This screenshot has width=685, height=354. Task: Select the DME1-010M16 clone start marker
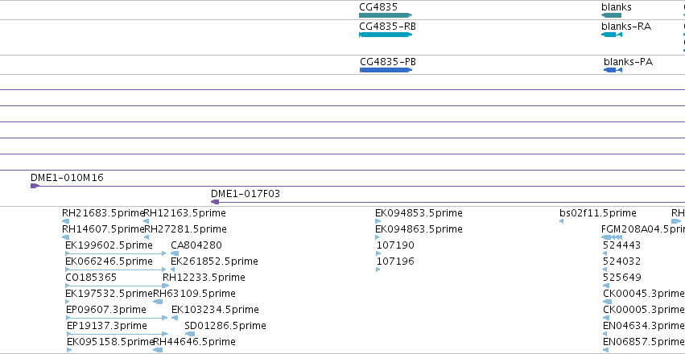pyautogui.click(x=35, y=186)
